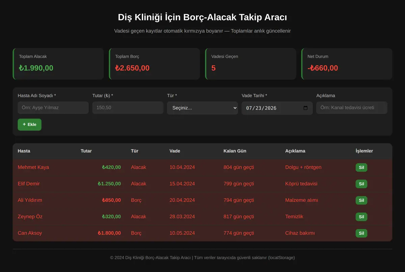The height and width of the screenshot is (272, 405).
Task: Click the ₺1.800,00 amount cell
Action: point(109,233)
